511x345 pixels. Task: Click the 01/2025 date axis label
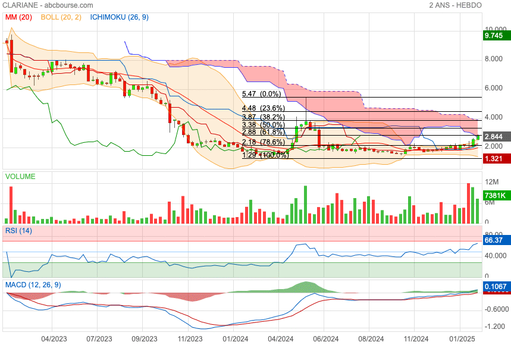point(462,339)
